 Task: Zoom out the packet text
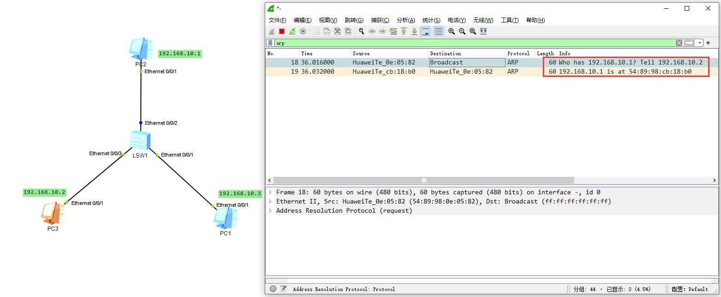tap(462, 31)
